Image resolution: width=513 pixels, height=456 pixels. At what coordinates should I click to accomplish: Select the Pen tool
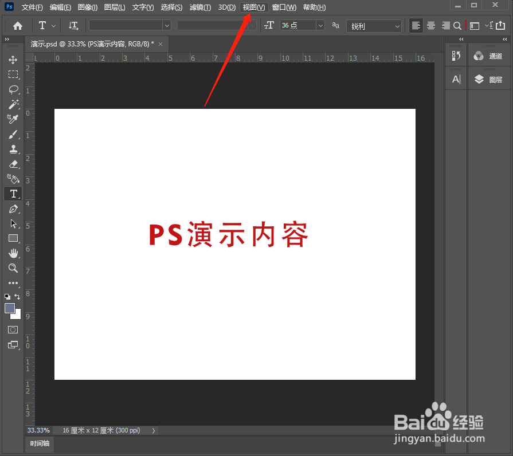tap(13, 209)
